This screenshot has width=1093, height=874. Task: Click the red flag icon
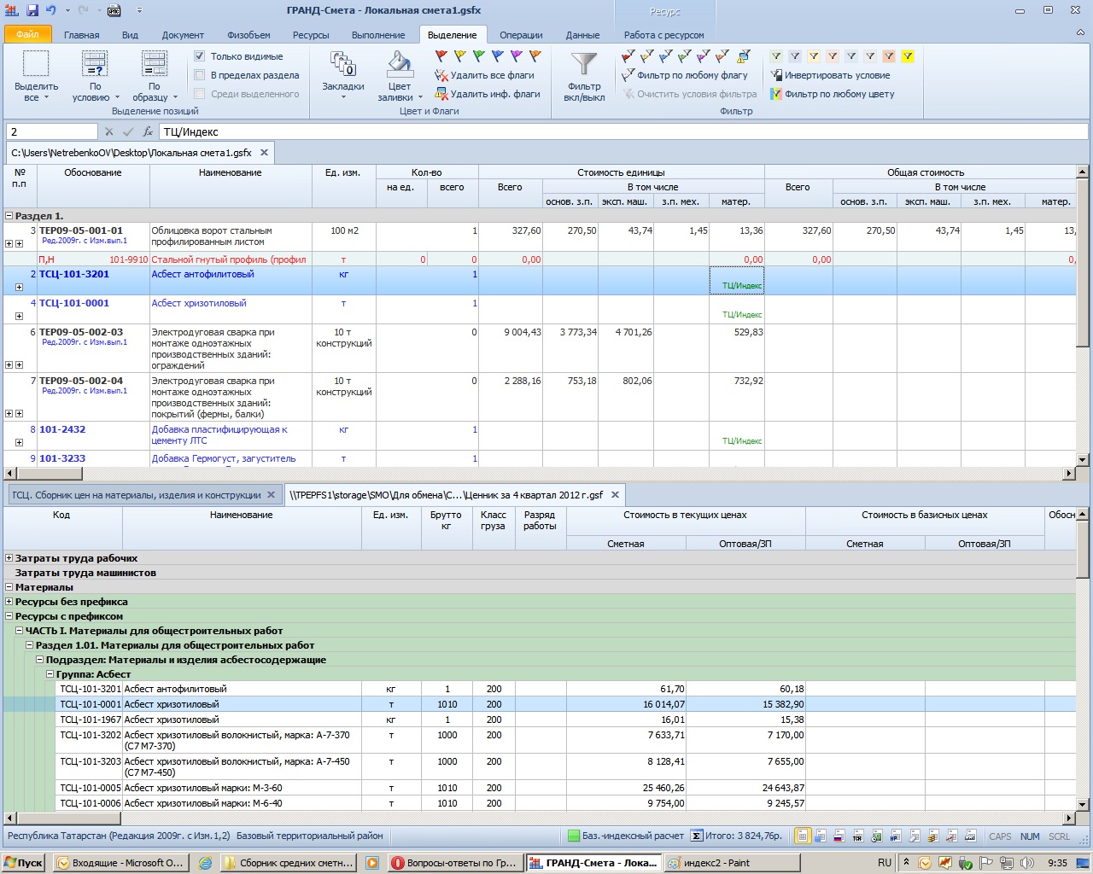pos(441,56)
